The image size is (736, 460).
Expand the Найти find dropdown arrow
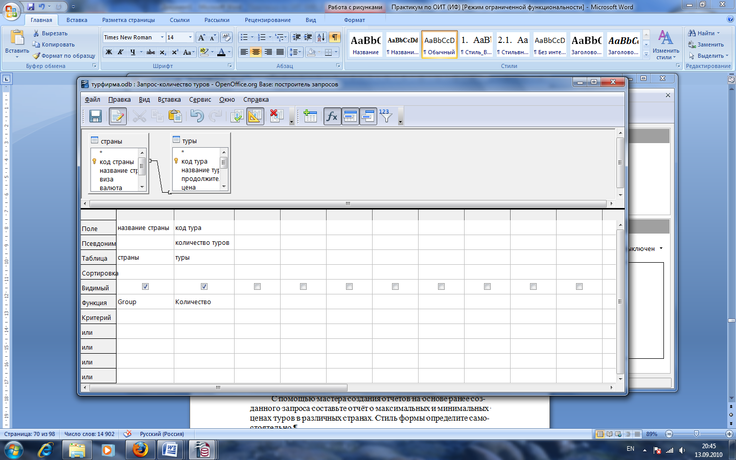[x=718, y=33]
